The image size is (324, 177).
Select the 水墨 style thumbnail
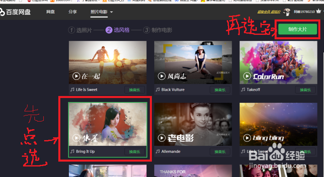pyautogui.click(x=108, y=124)
